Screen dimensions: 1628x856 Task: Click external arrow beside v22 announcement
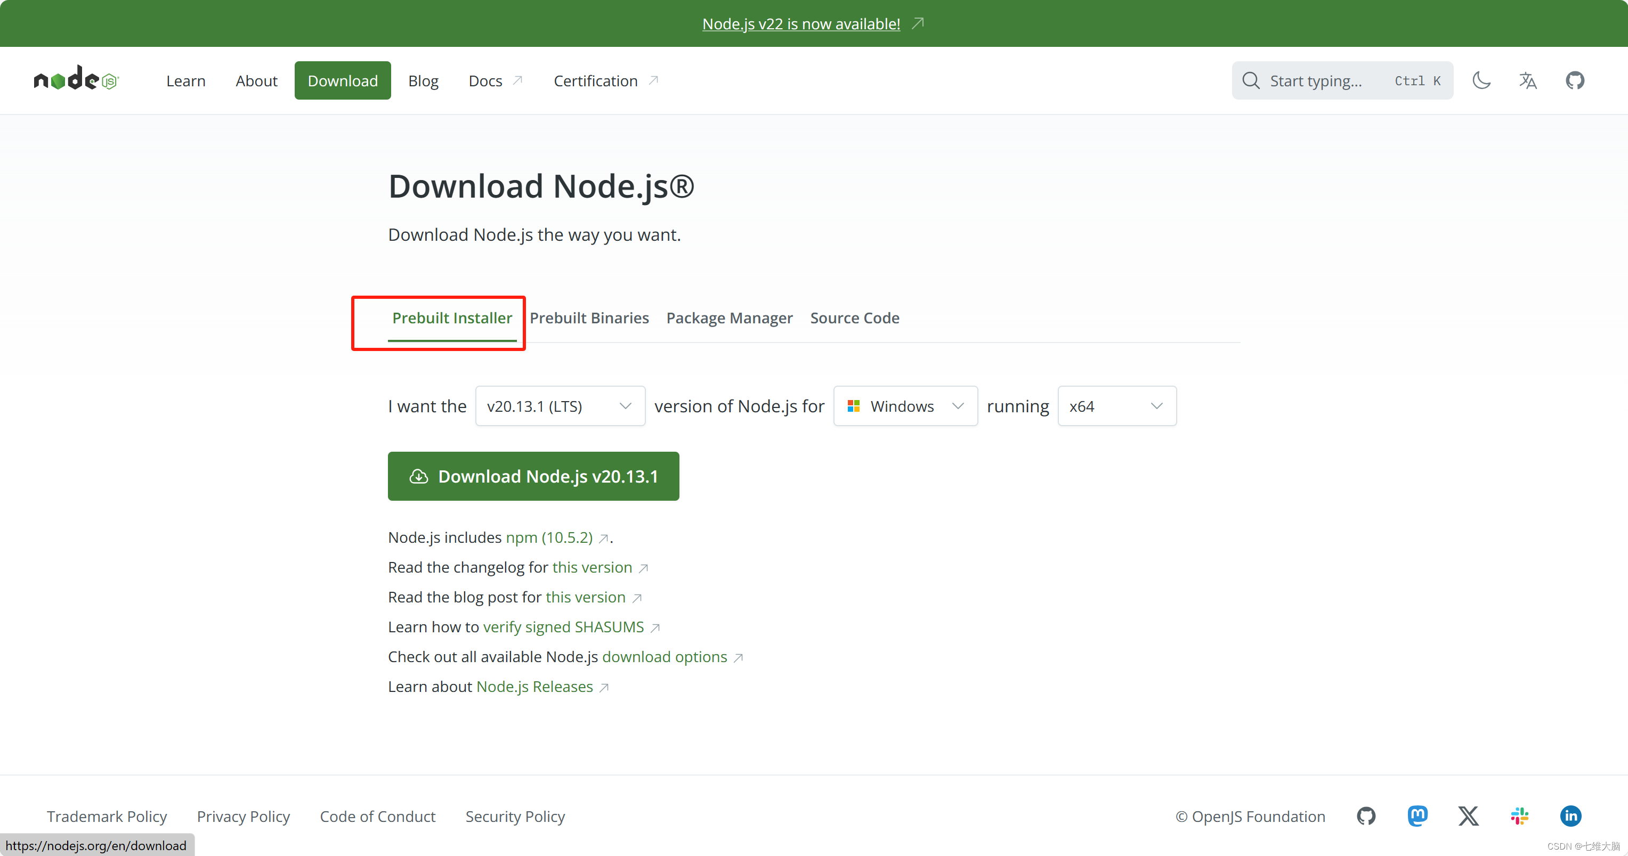[918, 23]
